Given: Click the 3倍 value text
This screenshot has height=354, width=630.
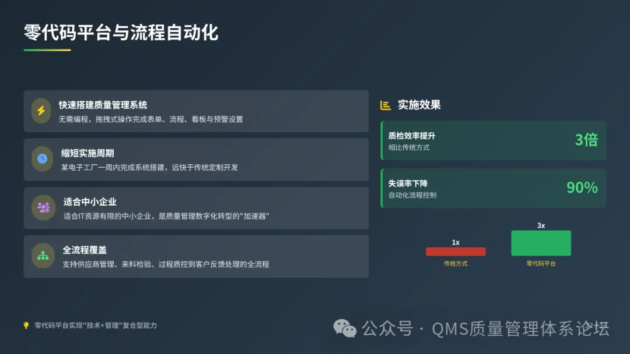Looking at the screenshot, I should 586,140.
